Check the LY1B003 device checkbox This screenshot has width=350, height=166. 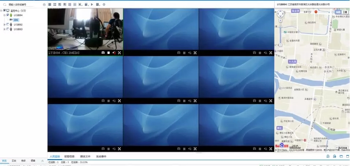[8, 29]
